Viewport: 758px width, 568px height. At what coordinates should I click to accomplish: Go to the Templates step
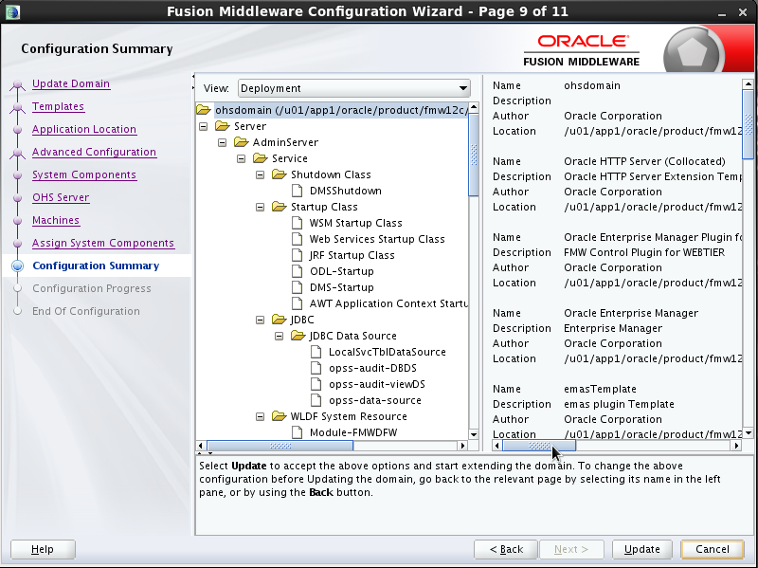tap(58, 106)
